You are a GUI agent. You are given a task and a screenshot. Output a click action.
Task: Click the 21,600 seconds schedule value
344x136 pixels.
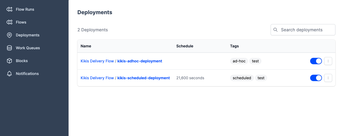point(190,78)
